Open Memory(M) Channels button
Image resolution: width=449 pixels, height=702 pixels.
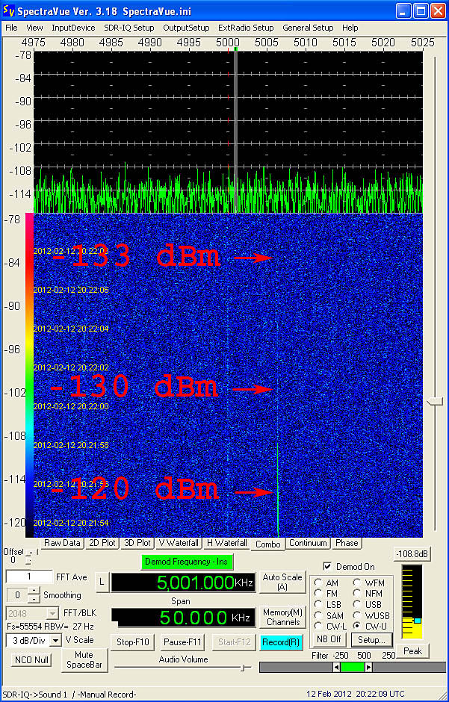pos(282,617)
